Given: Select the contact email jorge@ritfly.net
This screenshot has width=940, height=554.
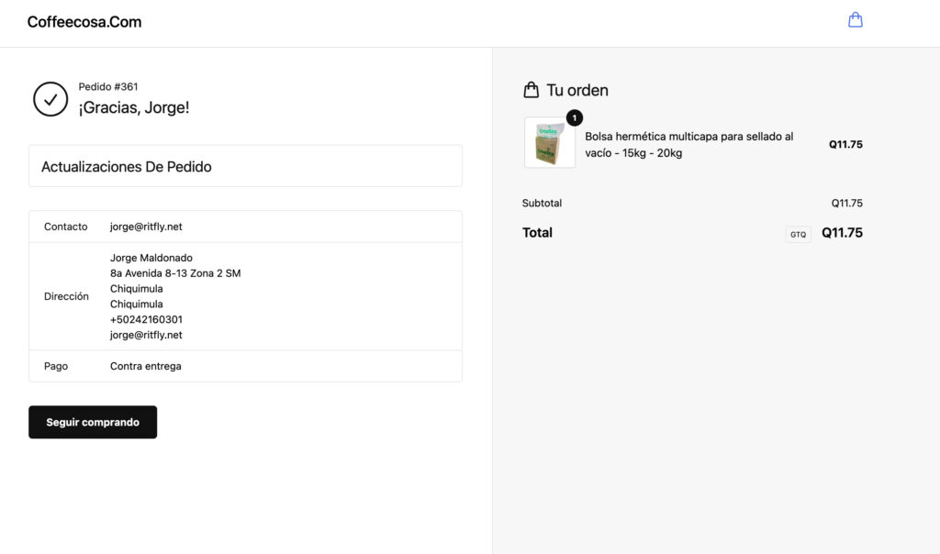Looking at the screenshot, I should pyautogui.click(x=146, y=227).
